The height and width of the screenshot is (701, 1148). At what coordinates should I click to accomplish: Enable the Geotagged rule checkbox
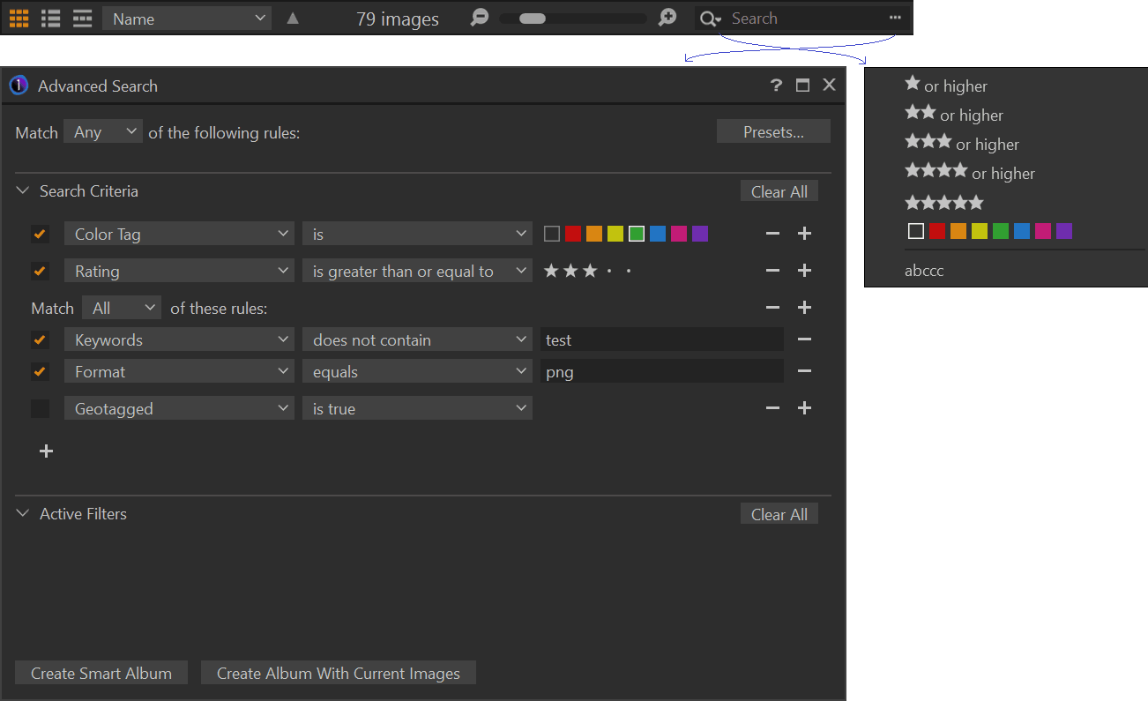[40, 408]
